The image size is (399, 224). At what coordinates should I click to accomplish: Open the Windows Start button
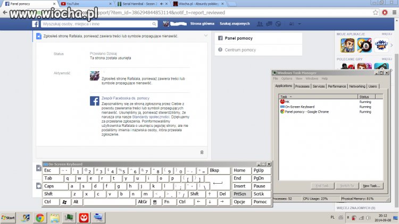[8, 218]
